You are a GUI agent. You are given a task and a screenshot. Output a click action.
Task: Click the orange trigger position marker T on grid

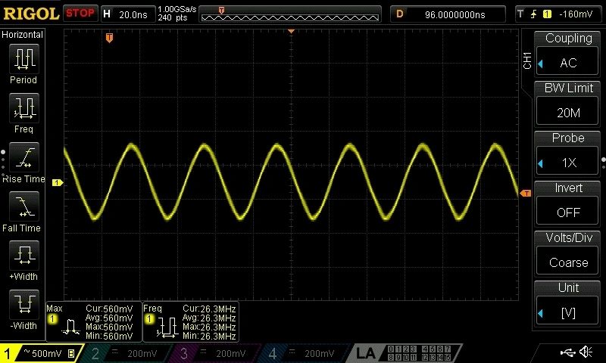[109, 38]
